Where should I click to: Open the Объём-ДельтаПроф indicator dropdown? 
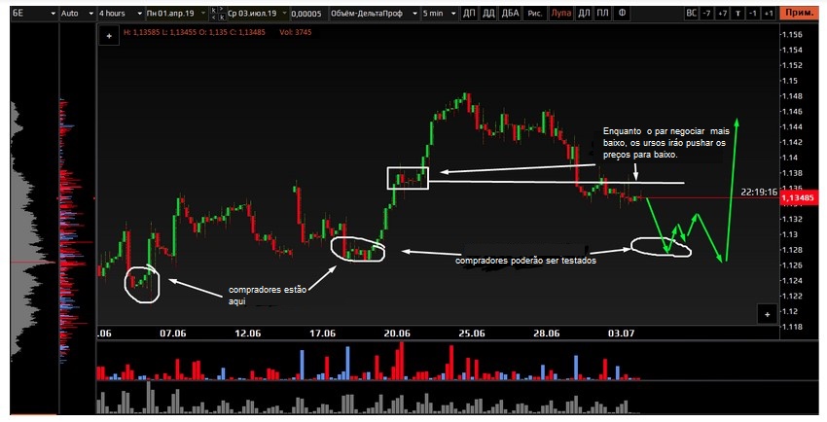374,14
